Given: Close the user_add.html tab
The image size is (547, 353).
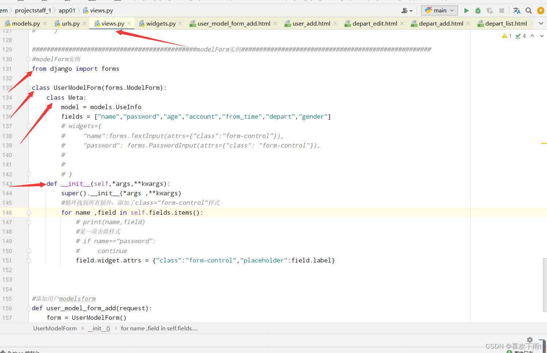Looking at the screenshot, I should coord(335,23).
